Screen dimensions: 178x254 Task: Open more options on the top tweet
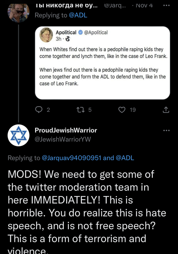pos(166,5)
